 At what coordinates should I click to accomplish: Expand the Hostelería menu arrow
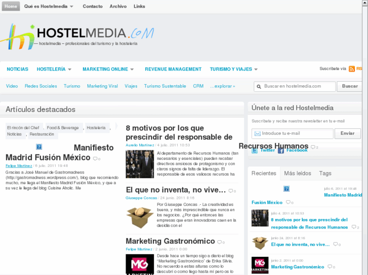(70, 69)
